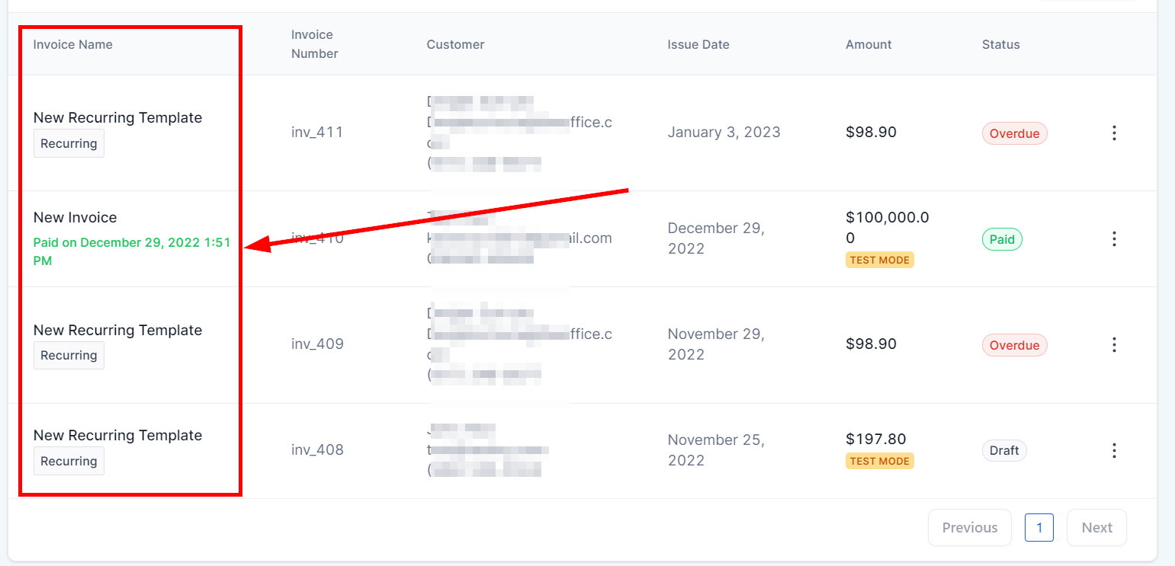
Task: Click TEST MODE label under $100,000.00
Action: [x=879, y=260]
